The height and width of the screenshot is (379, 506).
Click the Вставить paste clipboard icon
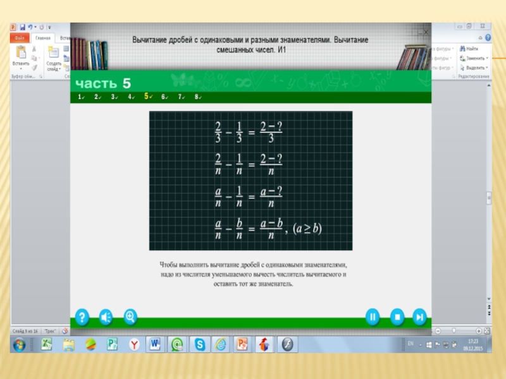21,53
